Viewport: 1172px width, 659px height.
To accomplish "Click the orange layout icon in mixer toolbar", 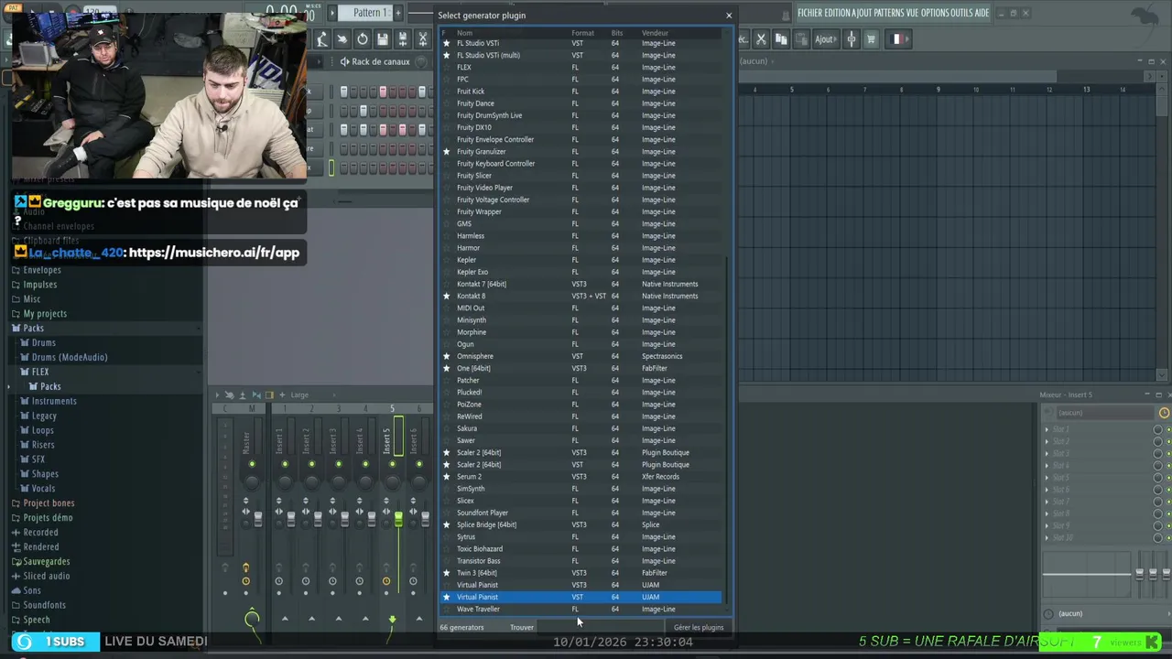I will pyautogui.click(x=269, y=394).
